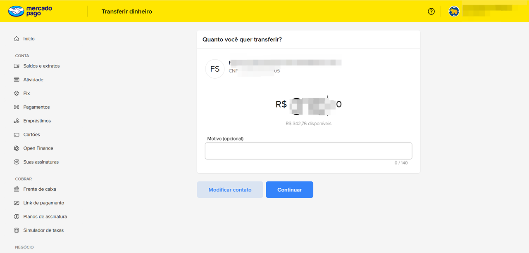The width and height of the screenshot is (529, 253).
Task: Click the Frente de caixa register icon
Action: coord(17,189)
